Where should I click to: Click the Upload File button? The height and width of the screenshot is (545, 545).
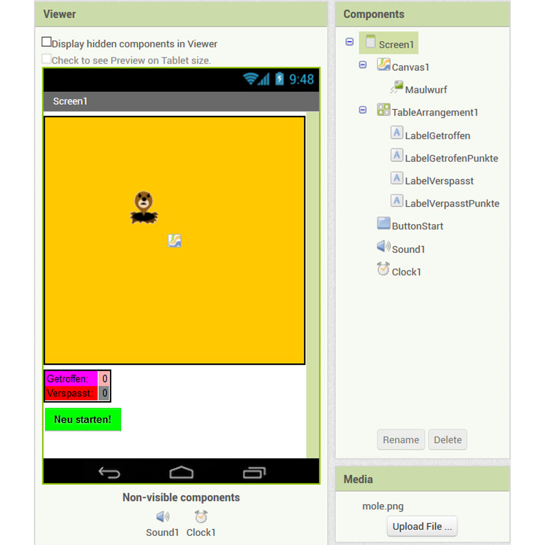pos(422,526)
